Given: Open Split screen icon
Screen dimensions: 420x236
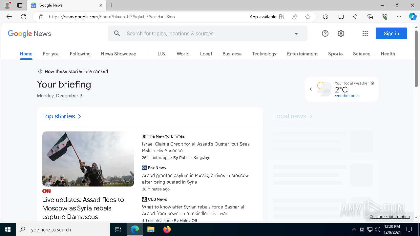Looking at the screenshot, I should [341, 17].
